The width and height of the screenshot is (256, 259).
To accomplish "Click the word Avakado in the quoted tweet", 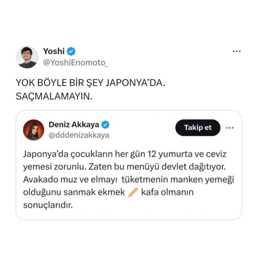I will click(x=40, y=179).
